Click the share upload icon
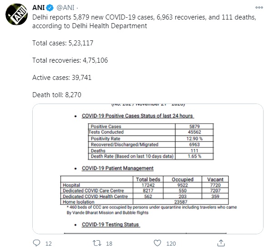Viewport: 264px width, 252px height. (x=221, y=243)
